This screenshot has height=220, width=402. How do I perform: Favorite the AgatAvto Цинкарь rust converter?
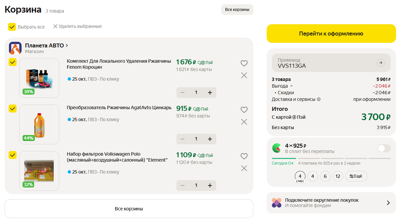pyautogui.click(x=244, y=110)
